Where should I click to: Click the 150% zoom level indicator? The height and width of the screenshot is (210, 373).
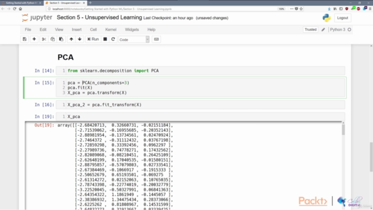pyautogui.click(x=281, y=9)
